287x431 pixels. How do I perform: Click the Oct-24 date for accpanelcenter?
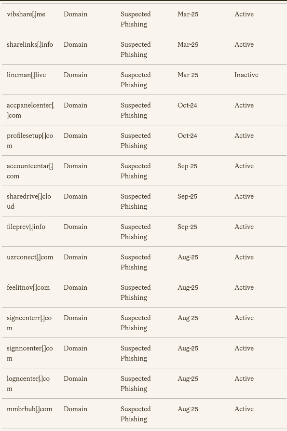tap(187, 105)
